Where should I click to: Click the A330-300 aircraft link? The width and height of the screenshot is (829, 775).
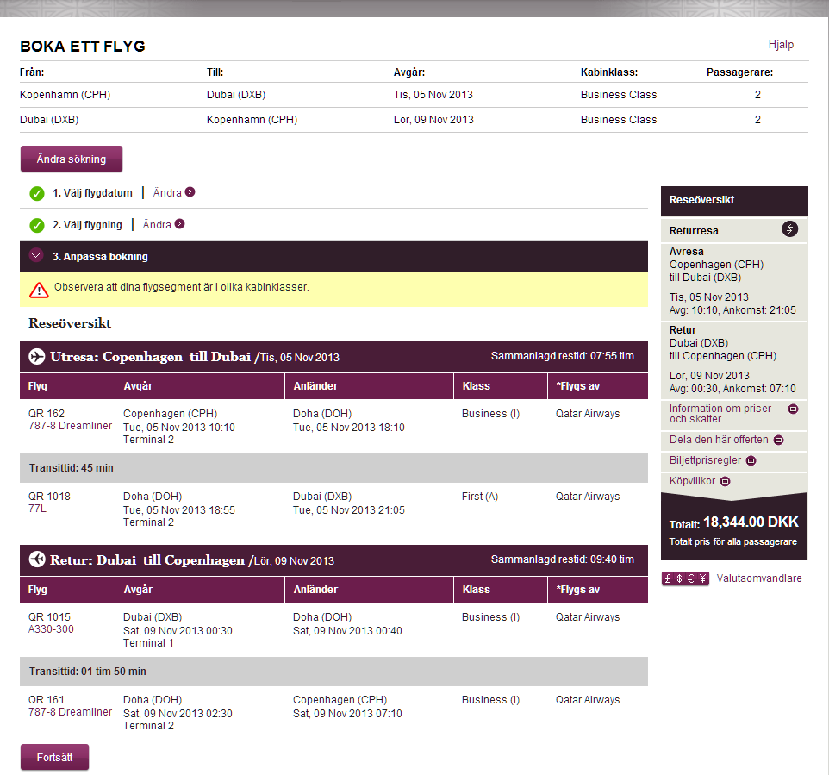pos(51,629)
